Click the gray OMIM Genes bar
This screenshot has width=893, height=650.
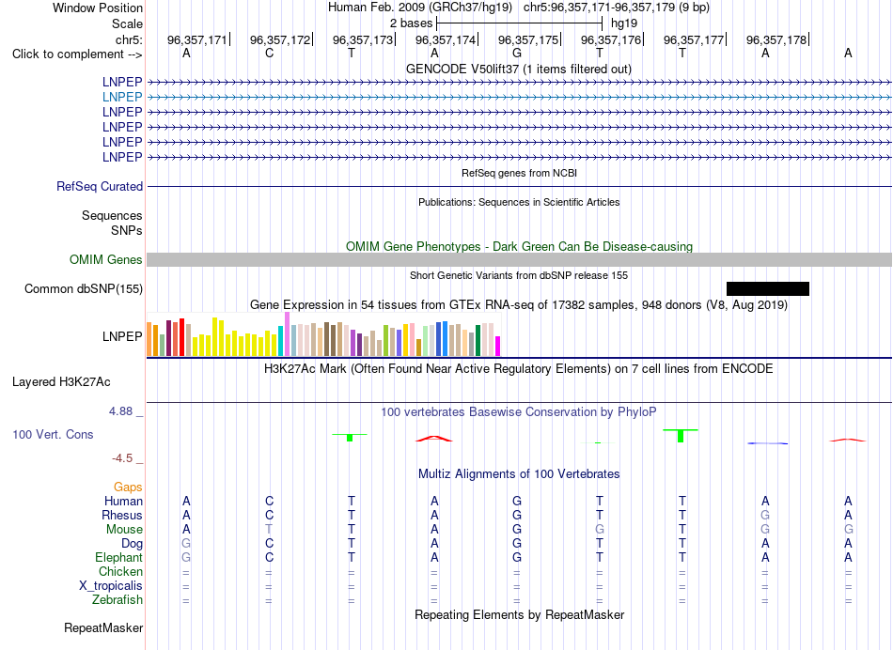coord(519,259)
